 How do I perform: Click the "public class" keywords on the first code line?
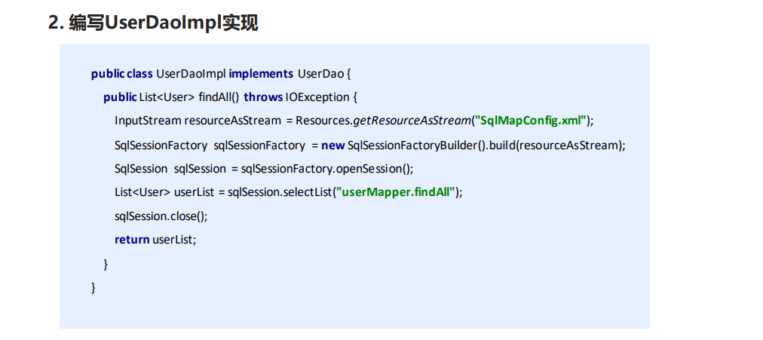coord(121,74)
